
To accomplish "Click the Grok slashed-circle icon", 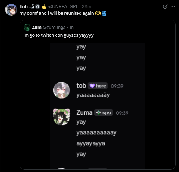I will point(165,7).
